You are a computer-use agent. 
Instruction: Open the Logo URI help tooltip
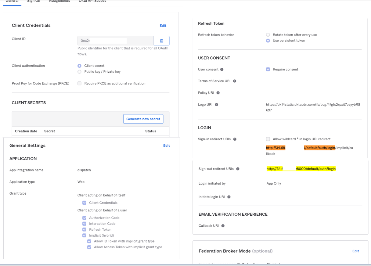coord(216,104)
